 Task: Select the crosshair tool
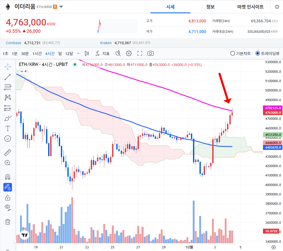point(8,67)
